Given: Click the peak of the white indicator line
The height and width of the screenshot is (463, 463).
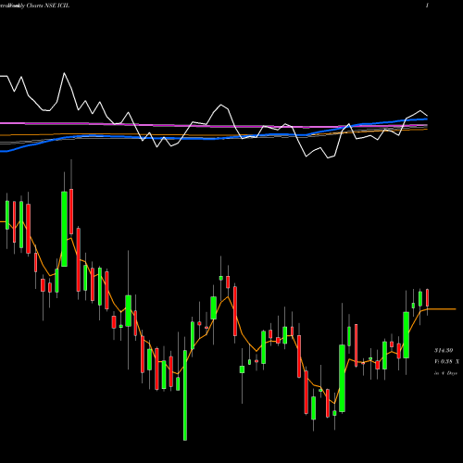Looking at the screenshot, I should tap(64, 73).
